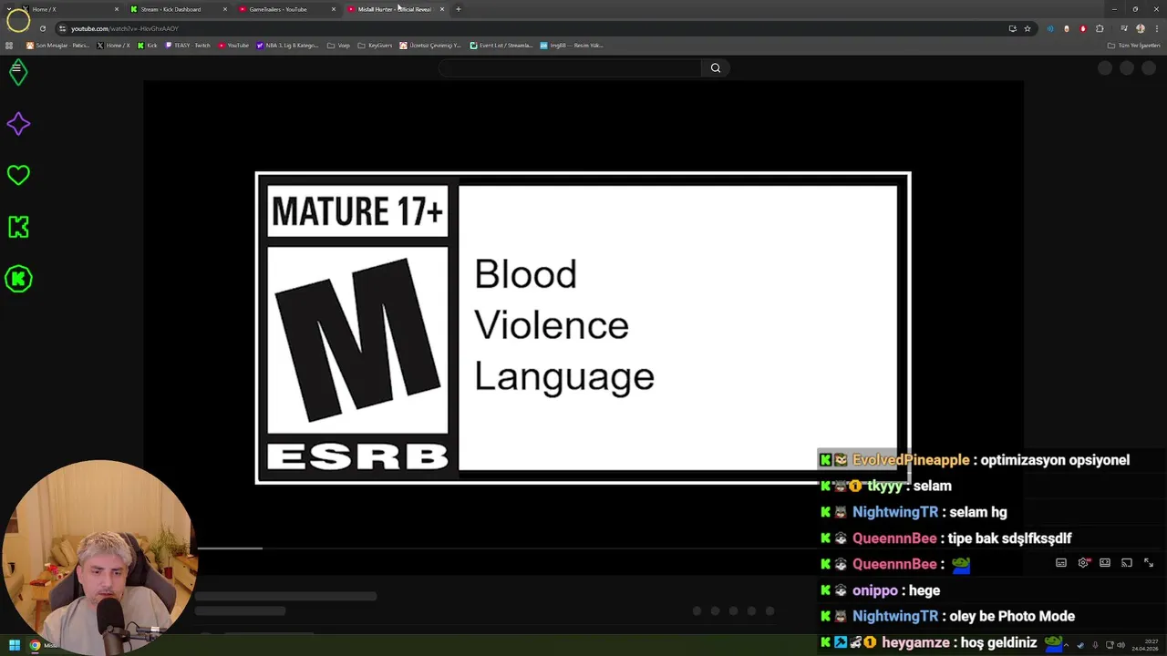The image size is (1167, 656).
Task: Open YouTube player settings gear
Action: pos(1083,563)
